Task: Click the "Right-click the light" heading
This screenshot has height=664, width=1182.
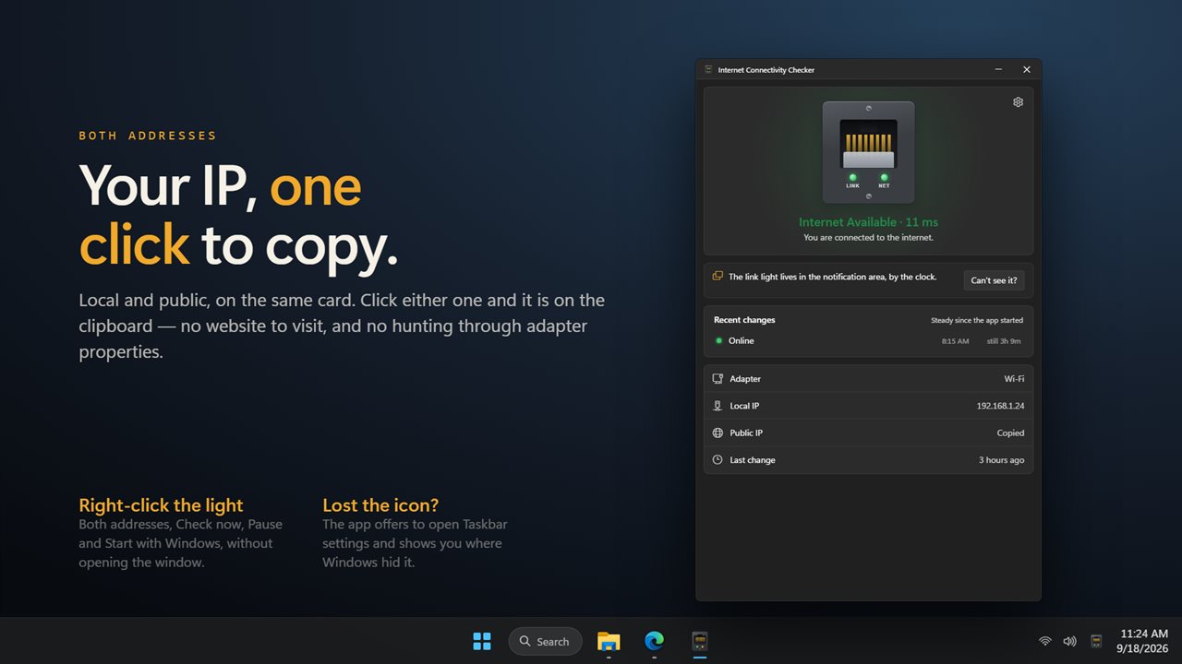Action: 161,505
